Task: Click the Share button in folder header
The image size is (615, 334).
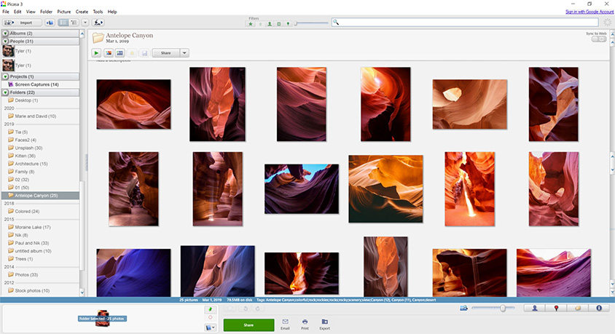Action: tap(166, 53)
